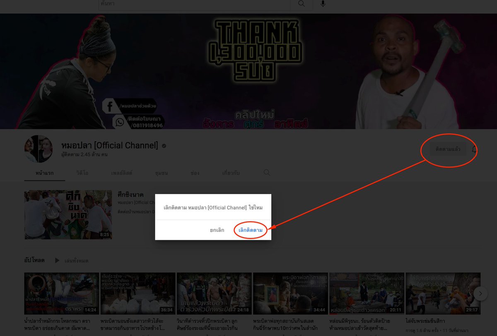
Task: Click the อัปโหลด section heading
Action: [x=34, y=261]
